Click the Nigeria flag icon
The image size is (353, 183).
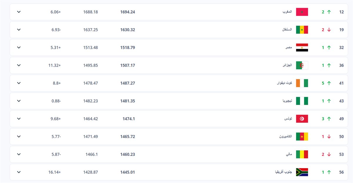(x=302, y=101)
